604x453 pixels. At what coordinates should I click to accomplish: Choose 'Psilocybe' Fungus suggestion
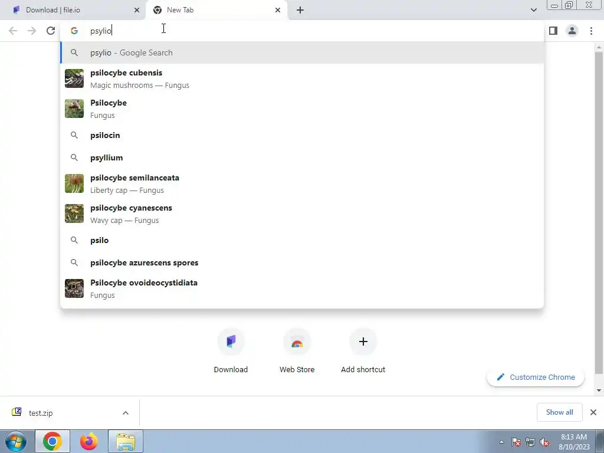pos(302,109)
